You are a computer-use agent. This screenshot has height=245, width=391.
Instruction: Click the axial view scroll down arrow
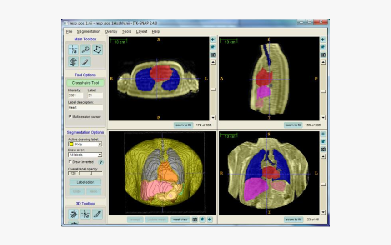[x=213, y=118]
